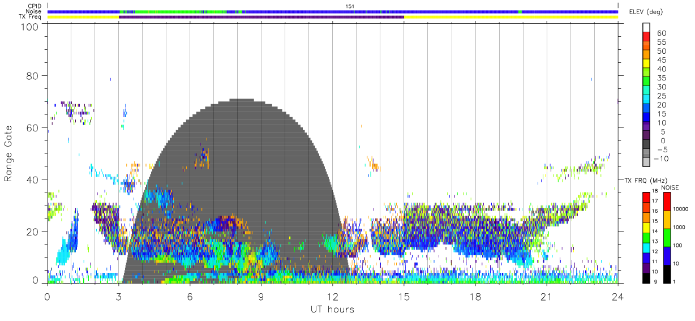Click the white top box of ELEV colorbar
This screenshot has width=695, height=321.
[x=647, y=28]
